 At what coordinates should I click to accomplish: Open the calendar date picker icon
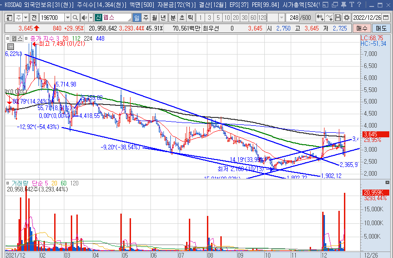pos(386,18)
